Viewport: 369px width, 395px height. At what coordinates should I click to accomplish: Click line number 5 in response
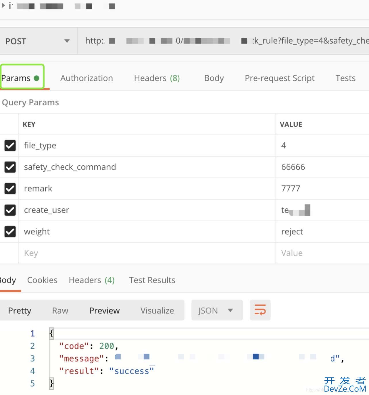(x=32, y=384)
